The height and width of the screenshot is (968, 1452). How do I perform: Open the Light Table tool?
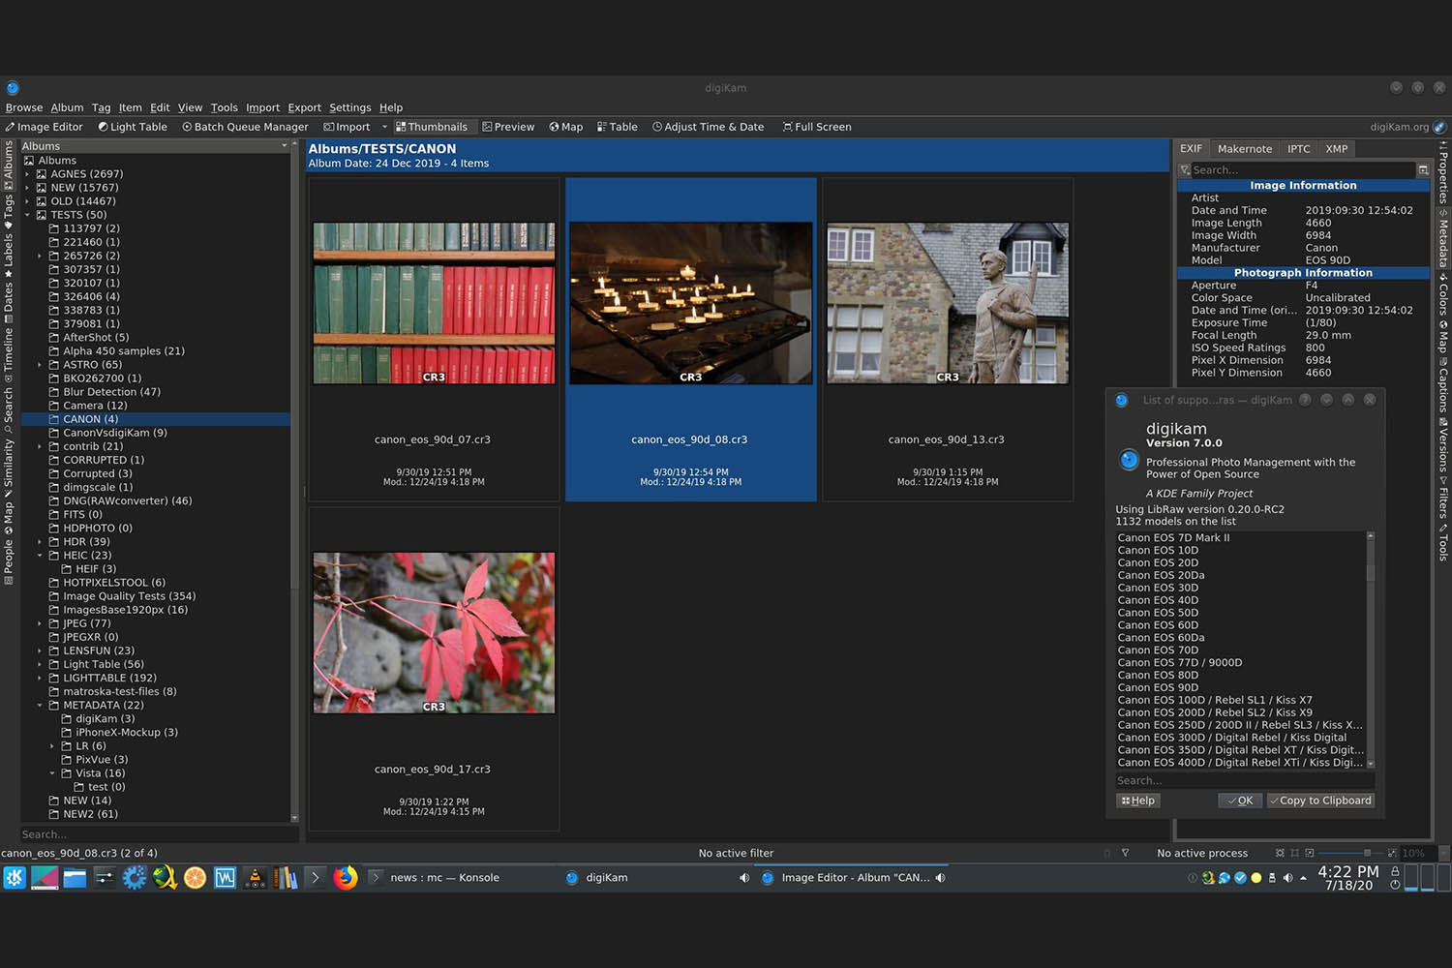[133, 127]
